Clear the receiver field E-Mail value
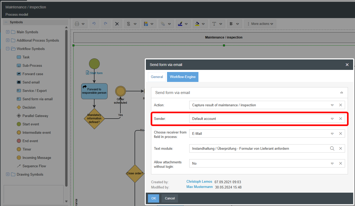 (x=341, y=133)
